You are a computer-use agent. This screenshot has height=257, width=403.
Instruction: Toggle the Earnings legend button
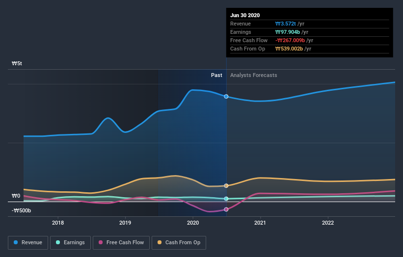(70, 243)
